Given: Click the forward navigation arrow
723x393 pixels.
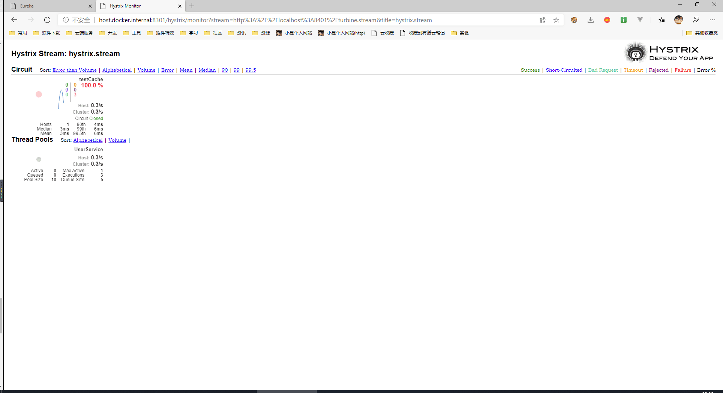Looking at the screenshot, I should pos(31,20).
